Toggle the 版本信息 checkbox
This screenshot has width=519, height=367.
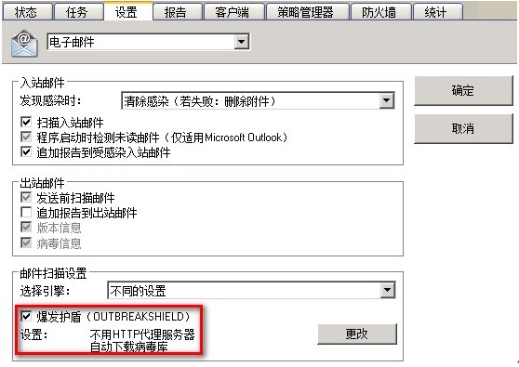tap(26, 227)
